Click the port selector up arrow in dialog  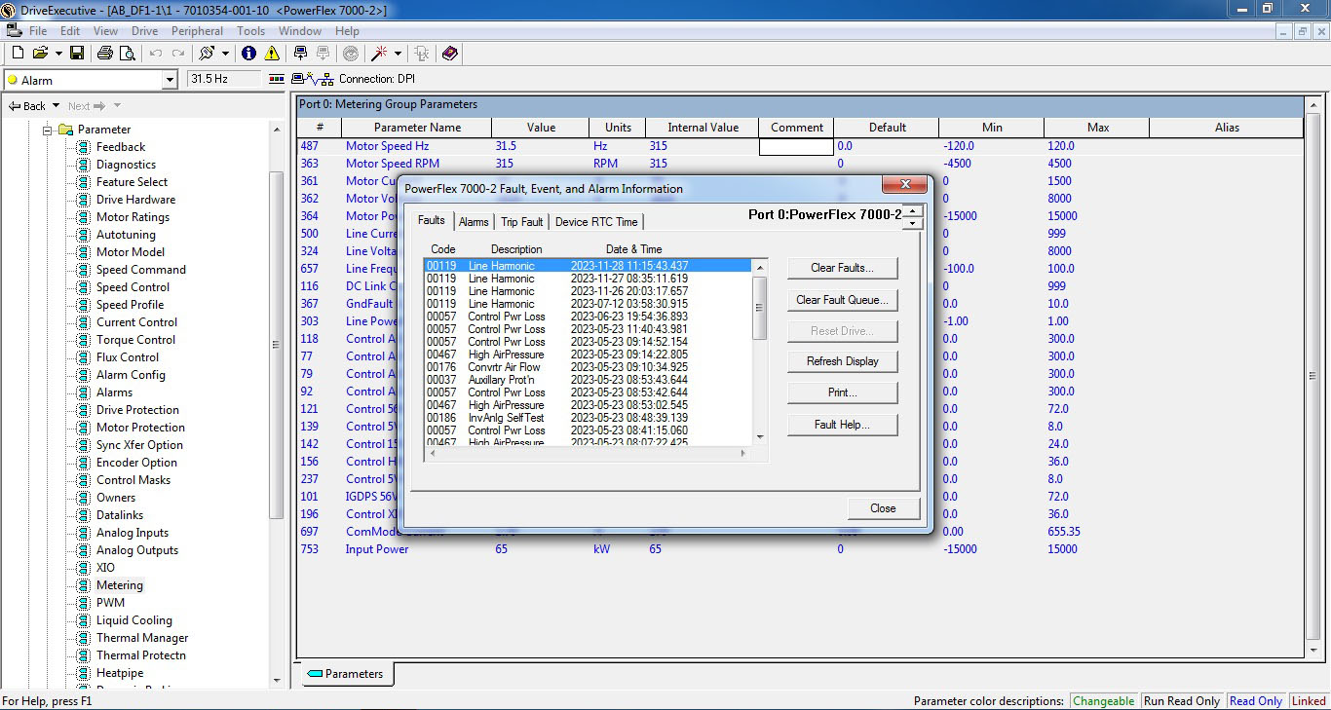tap(912, 211)
